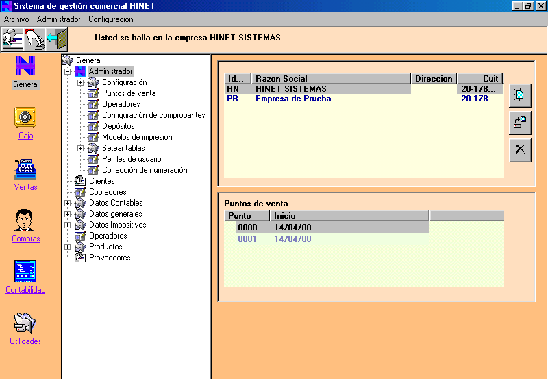Open the Ventas cash register icon
The image size is (548, 379).
tap(25, 169)
